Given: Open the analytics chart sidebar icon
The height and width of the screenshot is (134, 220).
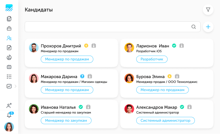Looking at the screenshot, I should tap(9, 86).
